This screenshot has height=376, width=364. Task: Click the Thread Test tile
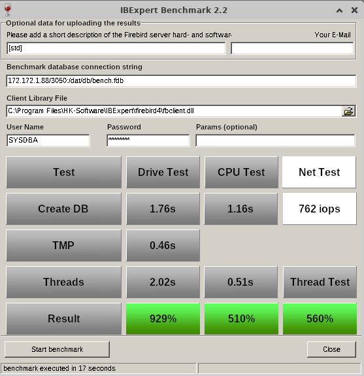pyautogui.click(x=320, y=282)
